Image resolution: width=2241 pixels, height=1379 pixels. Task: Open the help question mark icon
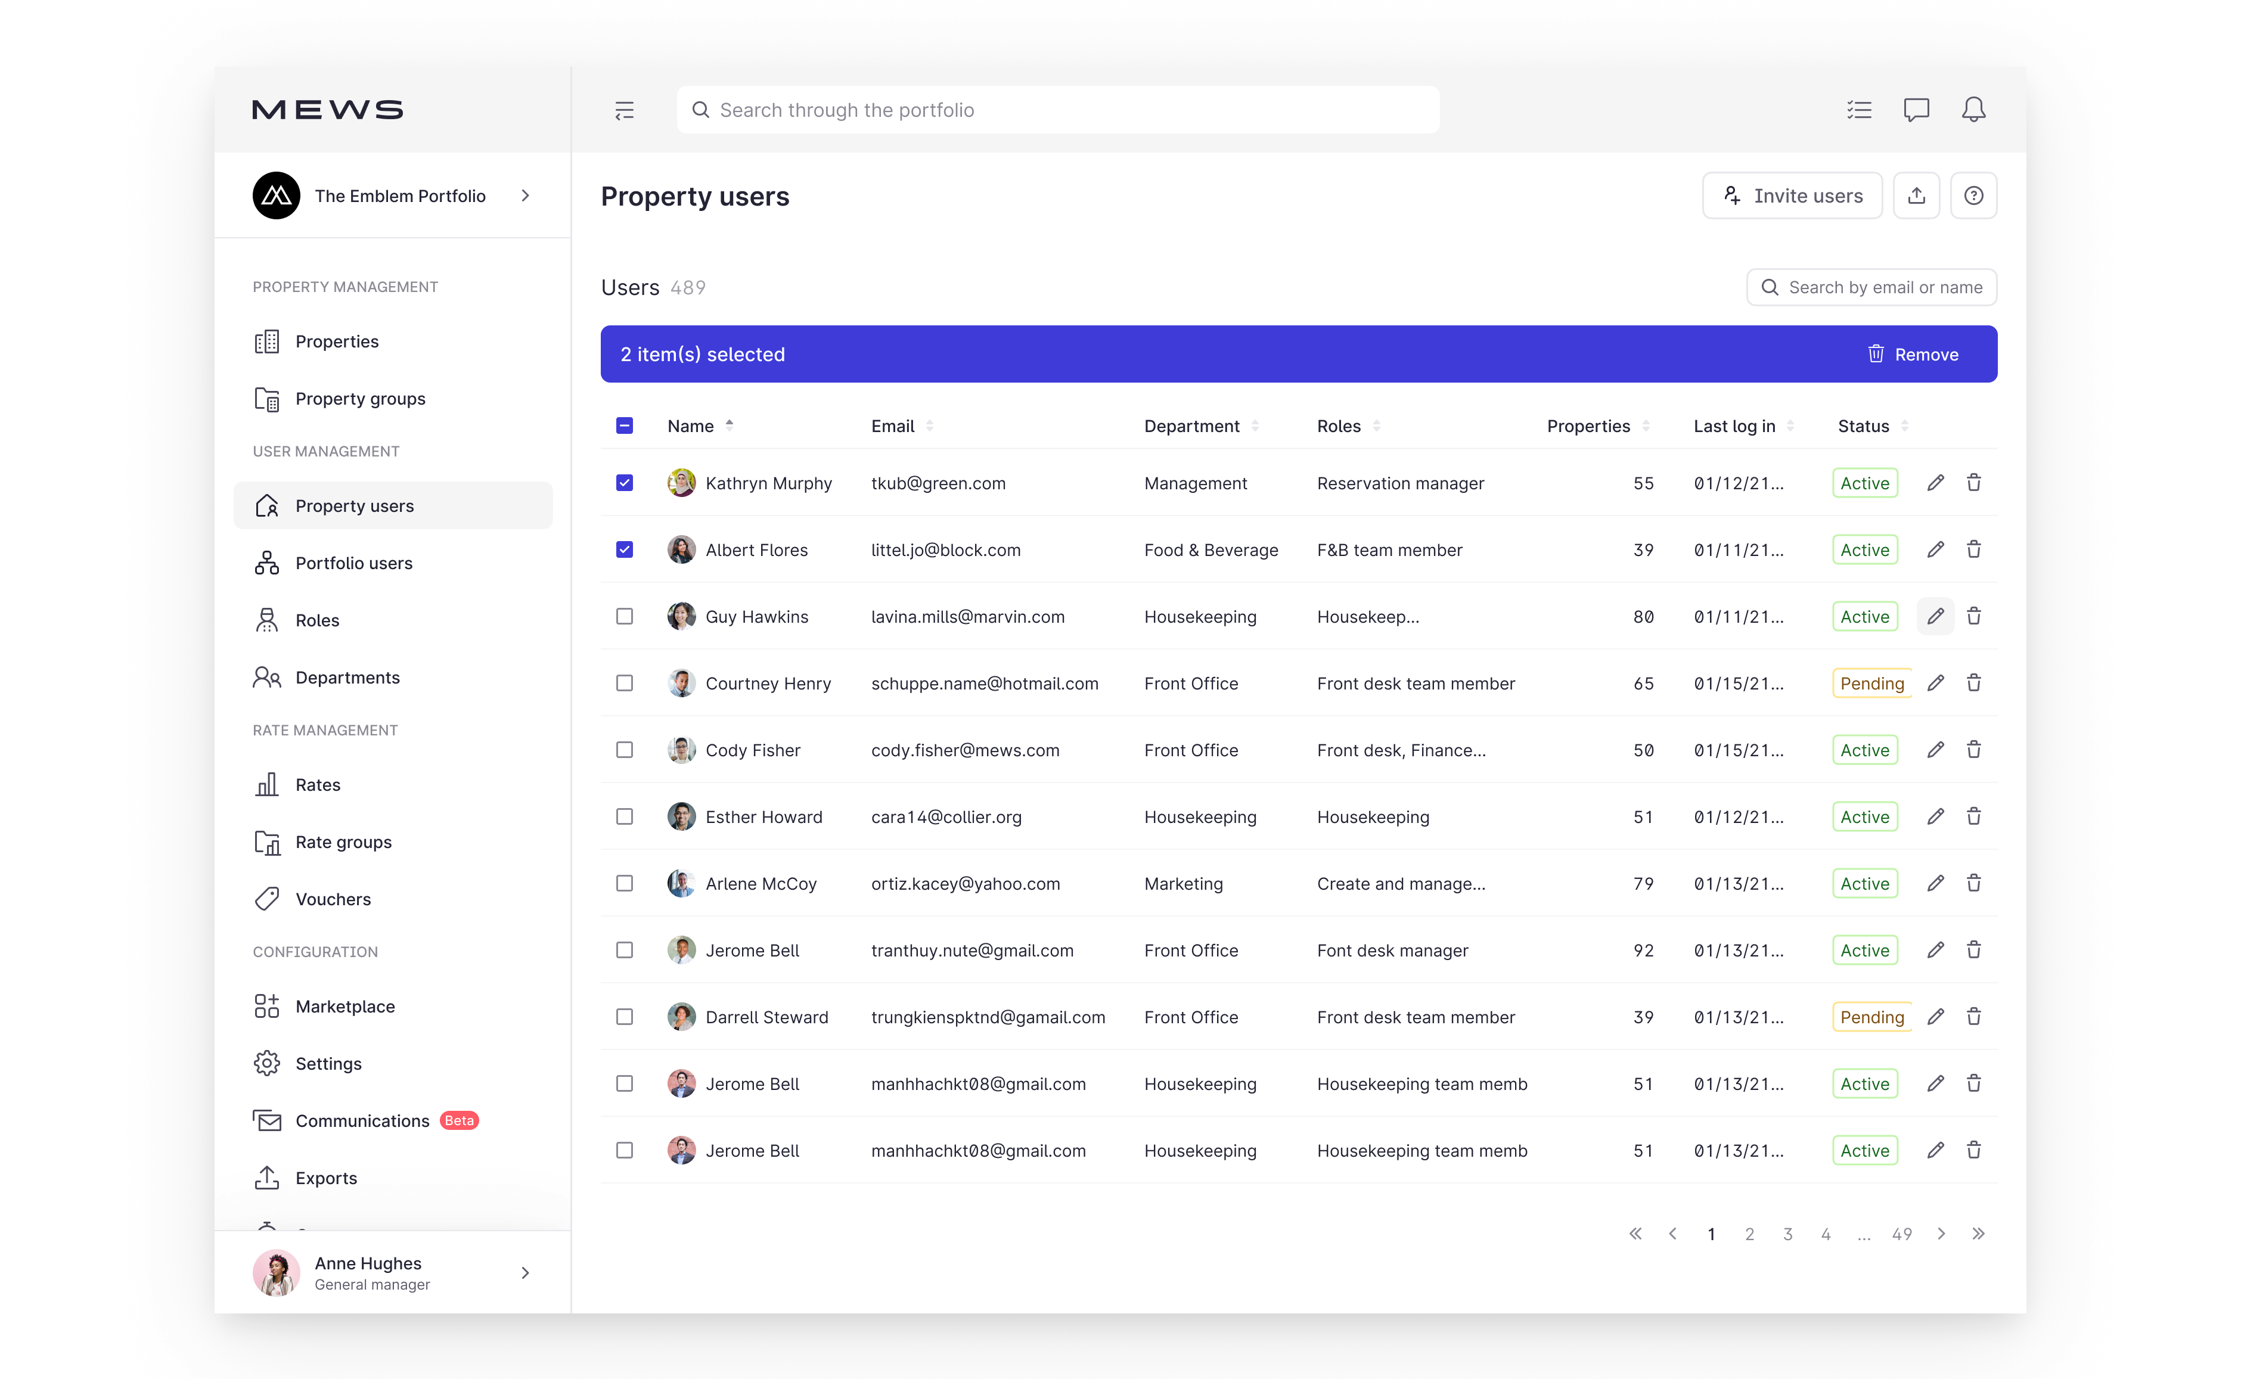coord(1973,195)
